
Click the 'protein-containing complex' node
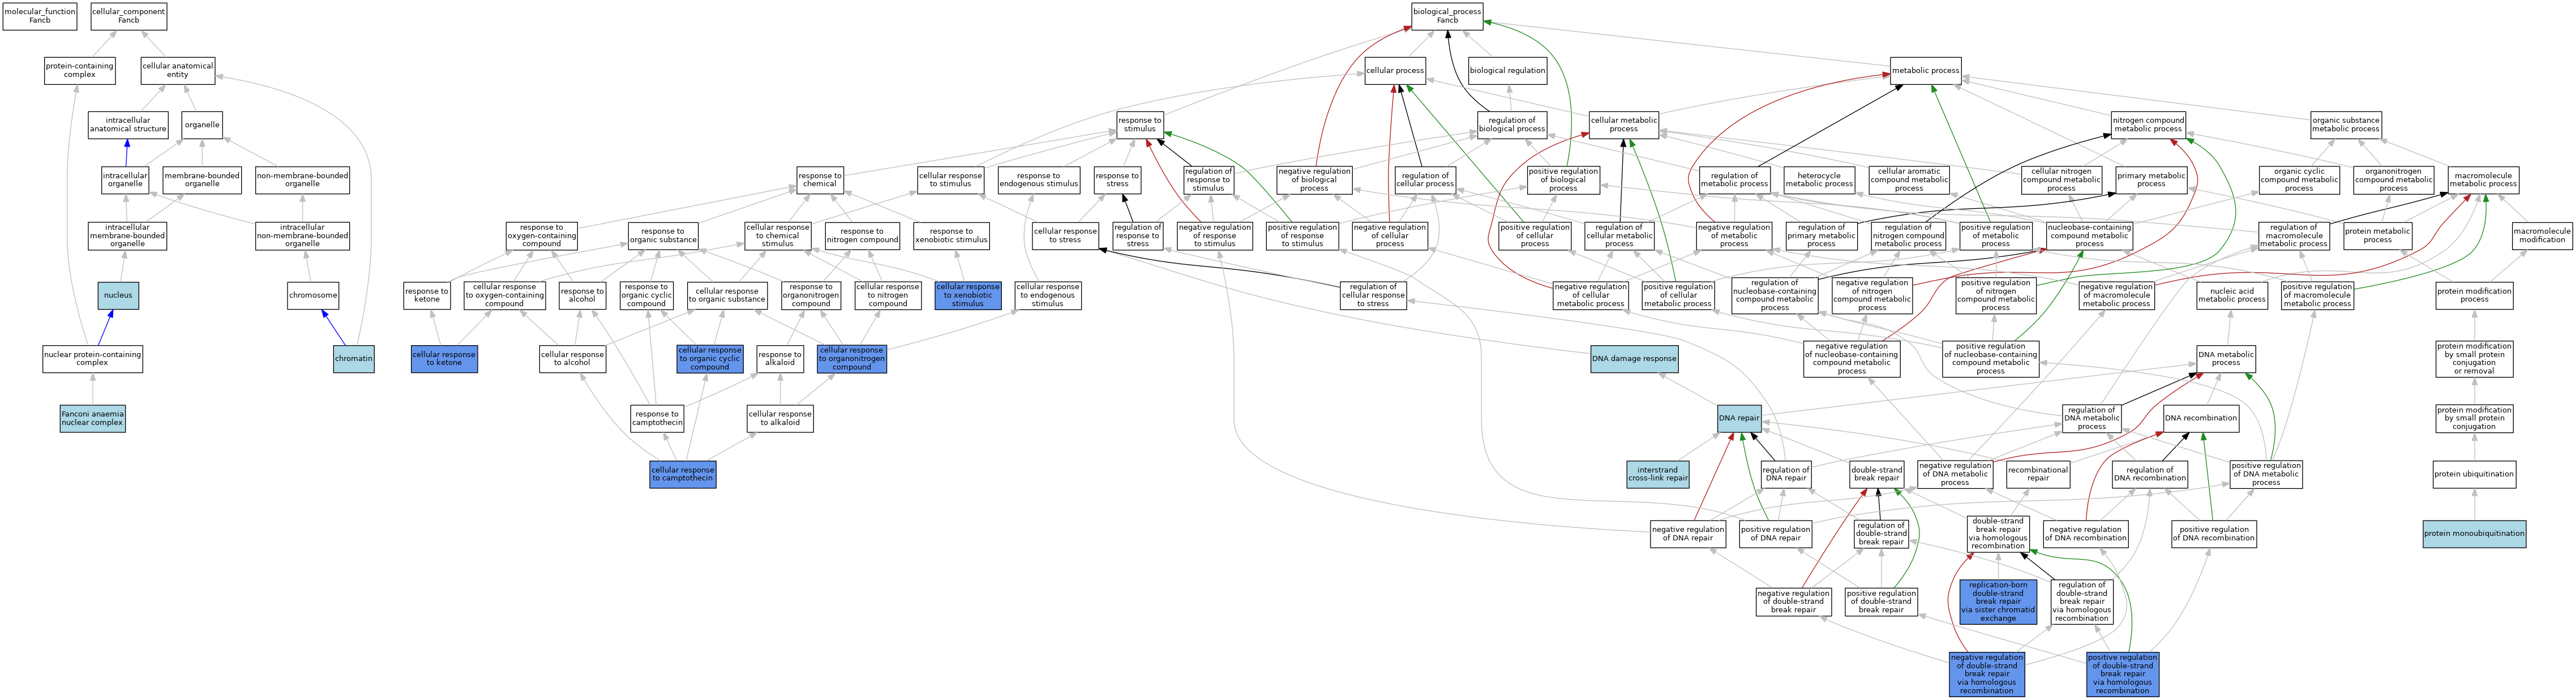click(x=80, y=70)
